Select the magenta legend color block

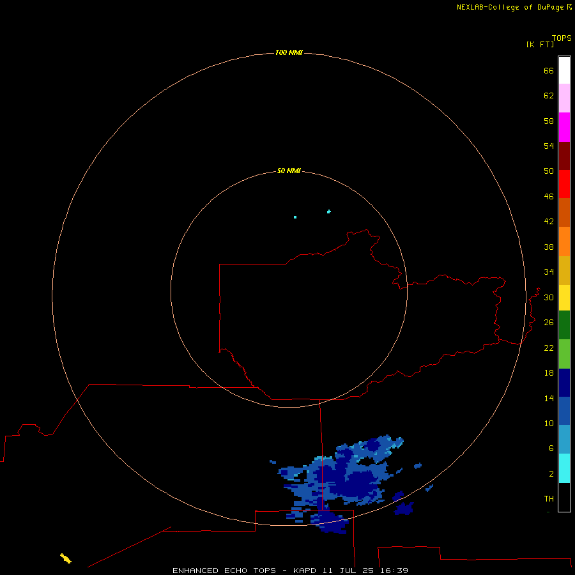click(564, 127)
